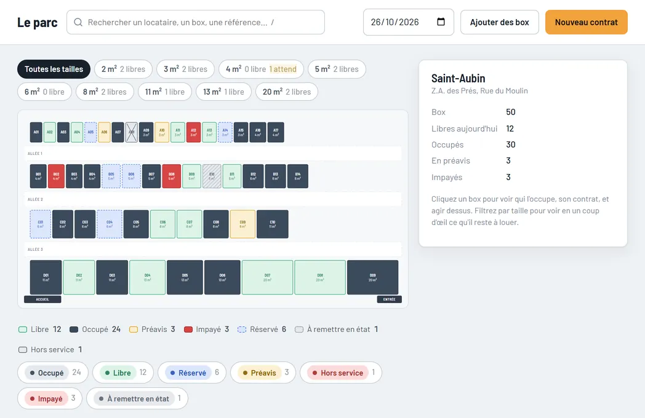The image size is (645, 418).
Task: Select the Toutes les tailles filter
Action: (x=54, y=69)
